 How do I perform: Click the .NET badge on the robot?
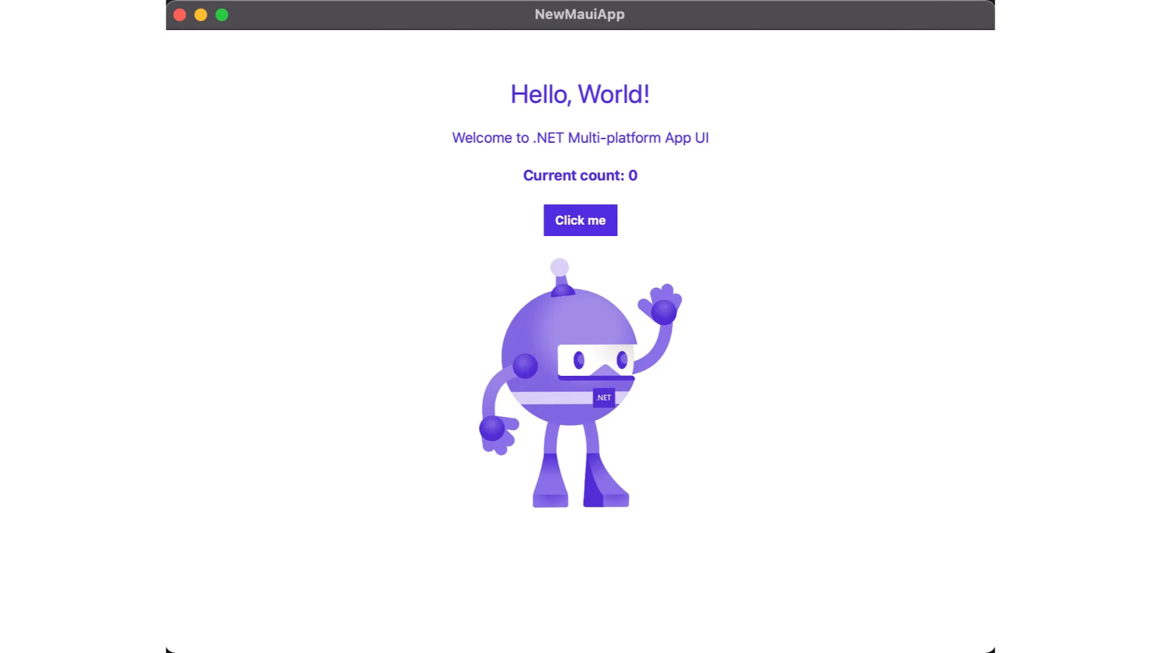click(x=603, y=397)
